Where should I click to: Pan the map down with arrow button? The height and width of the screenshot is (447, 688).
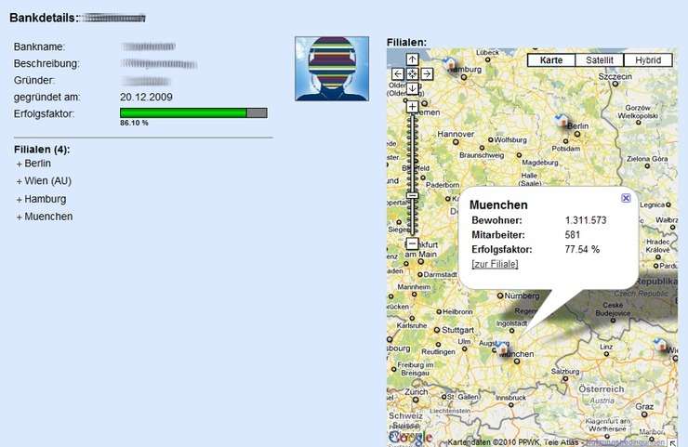(x=412, y=88)
